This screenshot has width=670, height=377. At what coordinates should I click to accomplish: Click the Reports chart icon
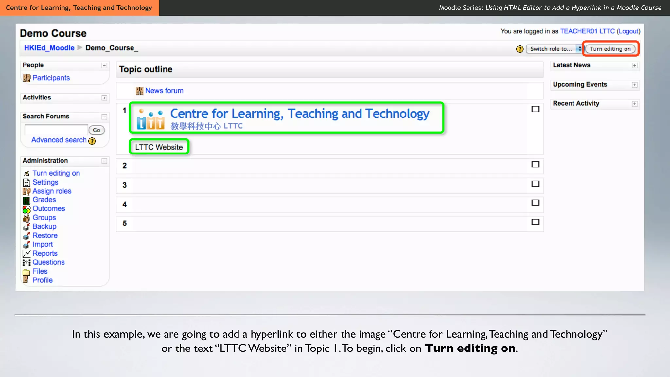point(26,254)
